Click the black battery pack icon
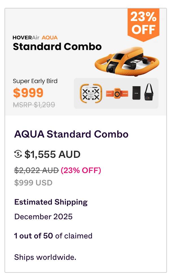The width and height of the screenshot is (174, 279). 136,93
